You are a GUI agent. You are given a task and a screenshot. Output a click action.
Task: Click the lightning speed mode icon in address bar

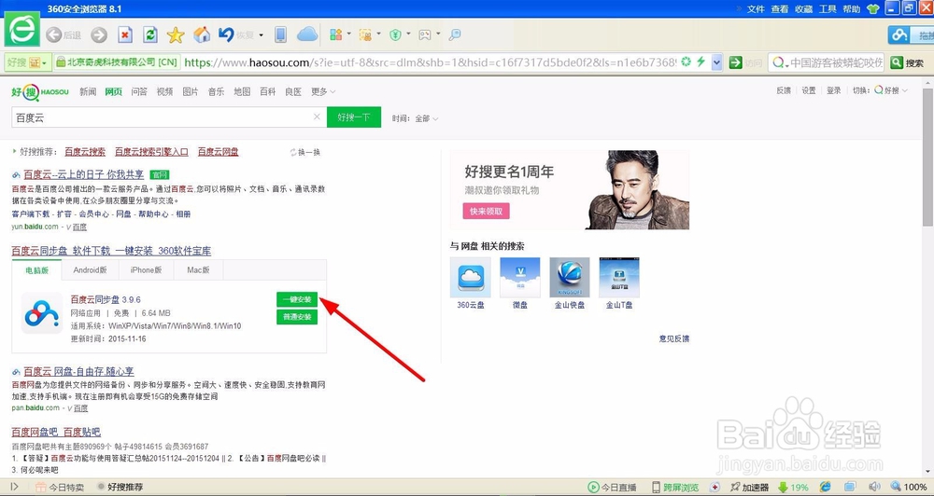[x=701, y=62]
